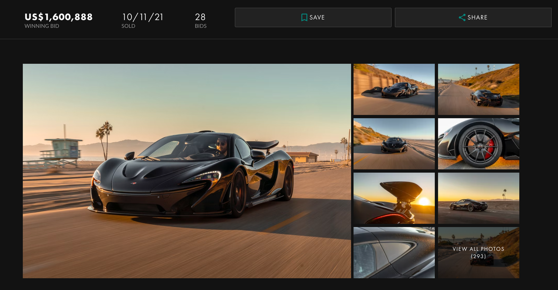Open thumbnail of car parked on beach lot
Screen dimensions: 558x290
pyautogui.click(x=478, y=198)
